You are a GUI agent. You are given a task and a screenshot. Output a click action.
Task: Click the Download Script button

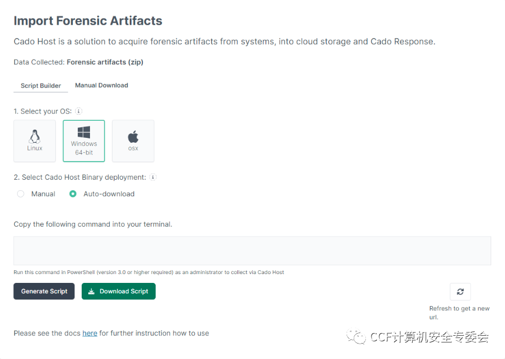(x=119, y=291)
